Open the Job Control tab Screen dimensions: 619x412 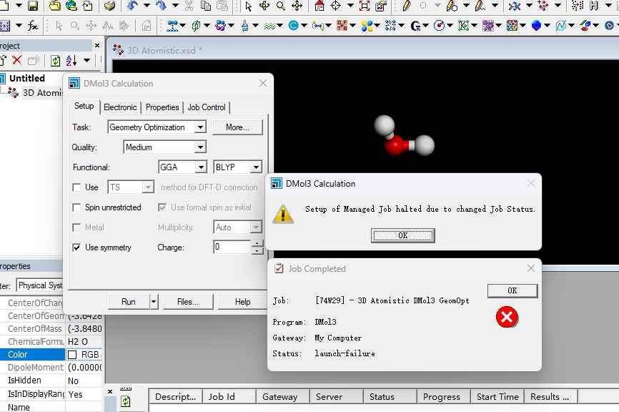point(207,107)
